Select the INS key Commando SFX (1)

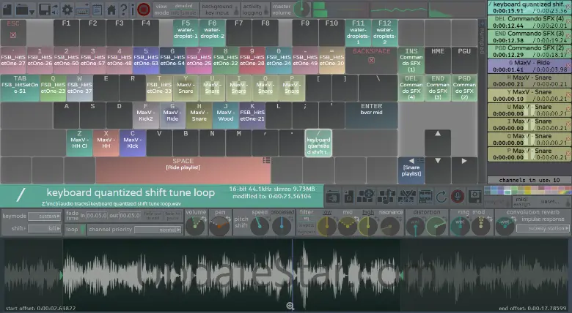pyautogui.click(x=411, y=60)
